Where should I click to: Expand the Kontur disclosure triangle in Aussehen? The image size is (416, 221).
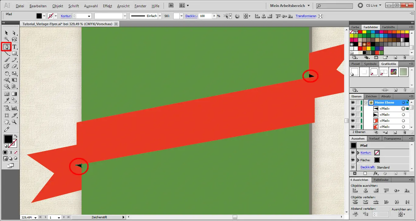358,153
